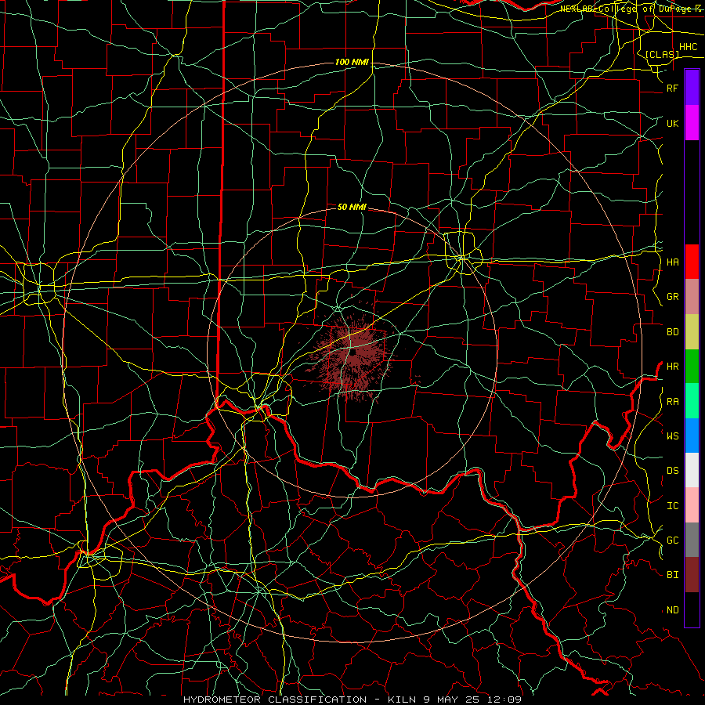This screenshot has height=705, width=705.
Task: Select the pink GR legend swatch
Action: (692, 297)
